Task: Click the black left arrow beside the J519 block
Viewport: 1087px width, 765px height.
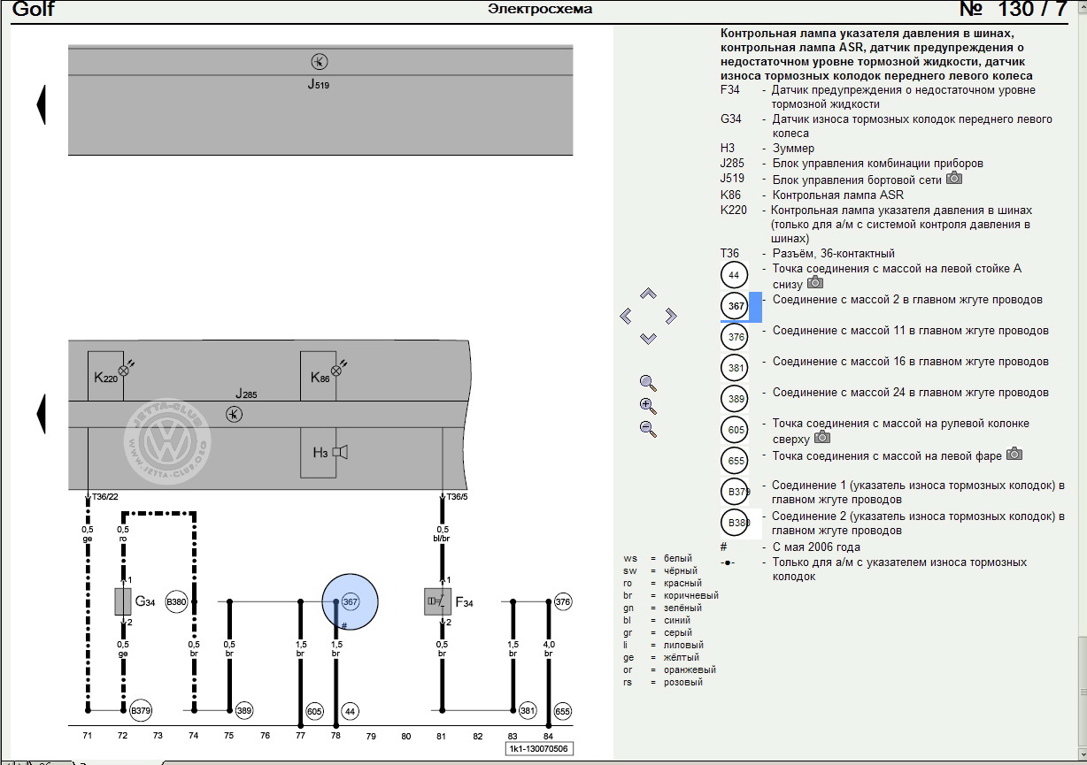Action: pos(41,104)
